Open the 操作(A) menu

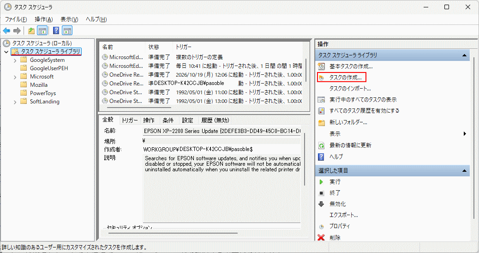pos(44,19)
